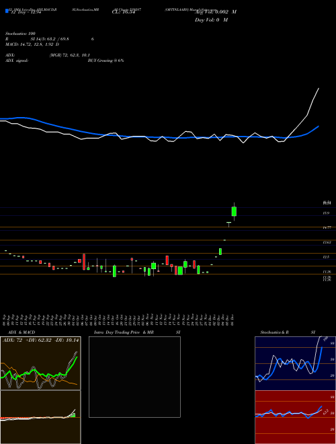Click the 13.63 price axis label

click(x=327, y=242)
